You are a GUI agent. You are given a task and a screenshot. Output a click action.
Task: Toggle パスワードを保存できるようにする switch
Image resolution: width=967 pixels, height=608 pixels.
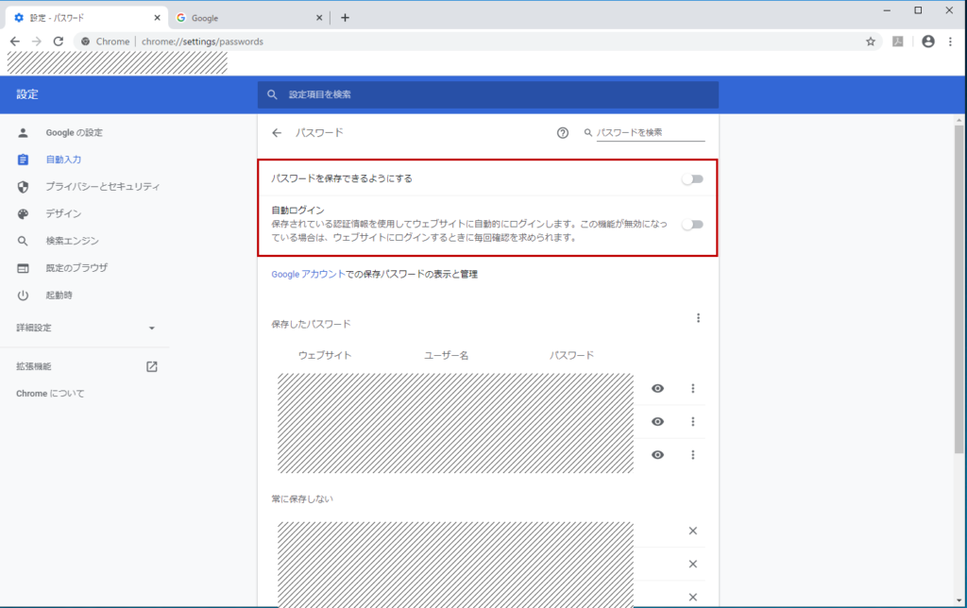692,178
